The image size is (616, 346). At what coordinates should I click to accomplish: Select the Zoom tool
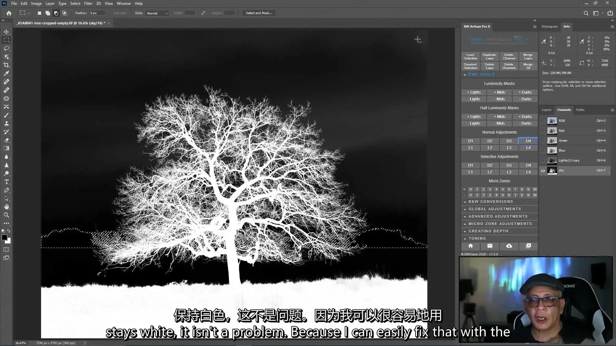[x=6, y=215]
